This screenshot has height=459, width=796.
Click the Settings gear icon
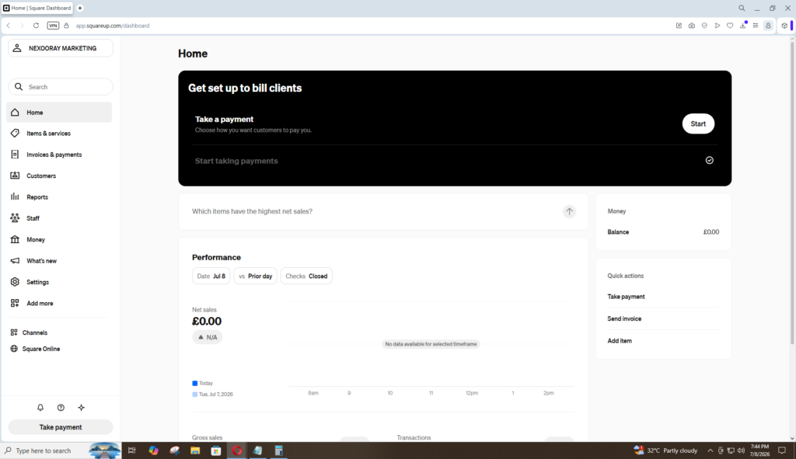[x=15, y=282]
